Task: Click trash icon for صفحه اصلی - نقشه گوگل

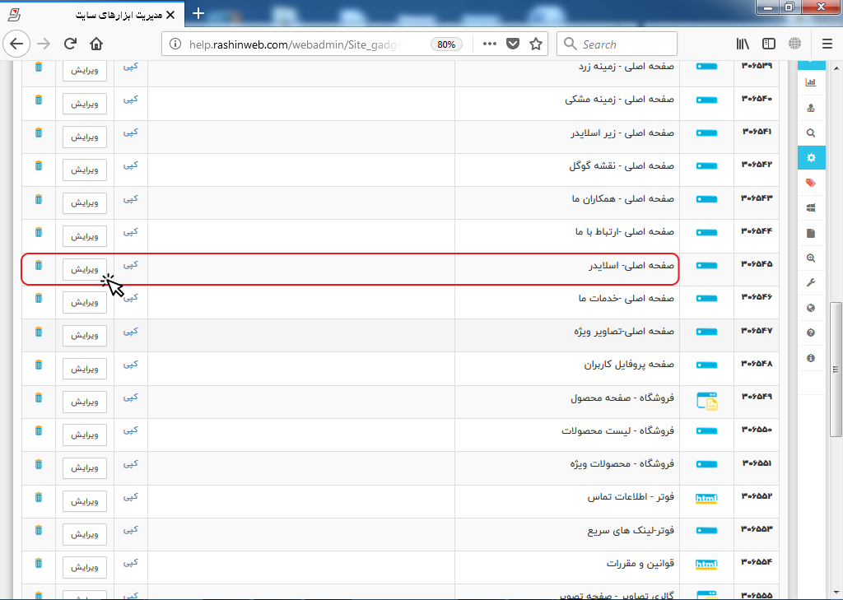Action: coord(38,165)
